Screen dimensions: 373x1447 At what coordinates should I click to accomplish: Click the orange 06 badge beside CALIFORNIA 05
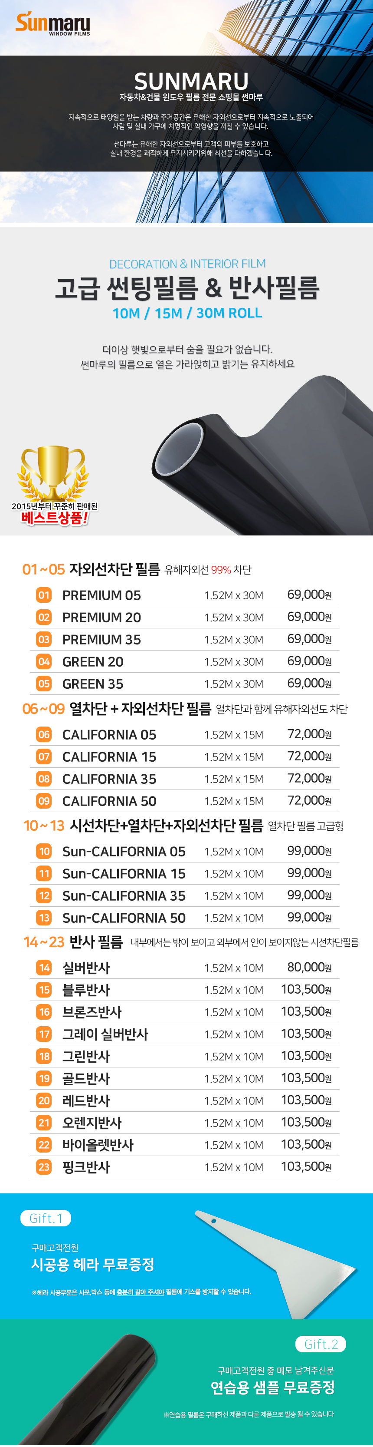tap(44, 734)
